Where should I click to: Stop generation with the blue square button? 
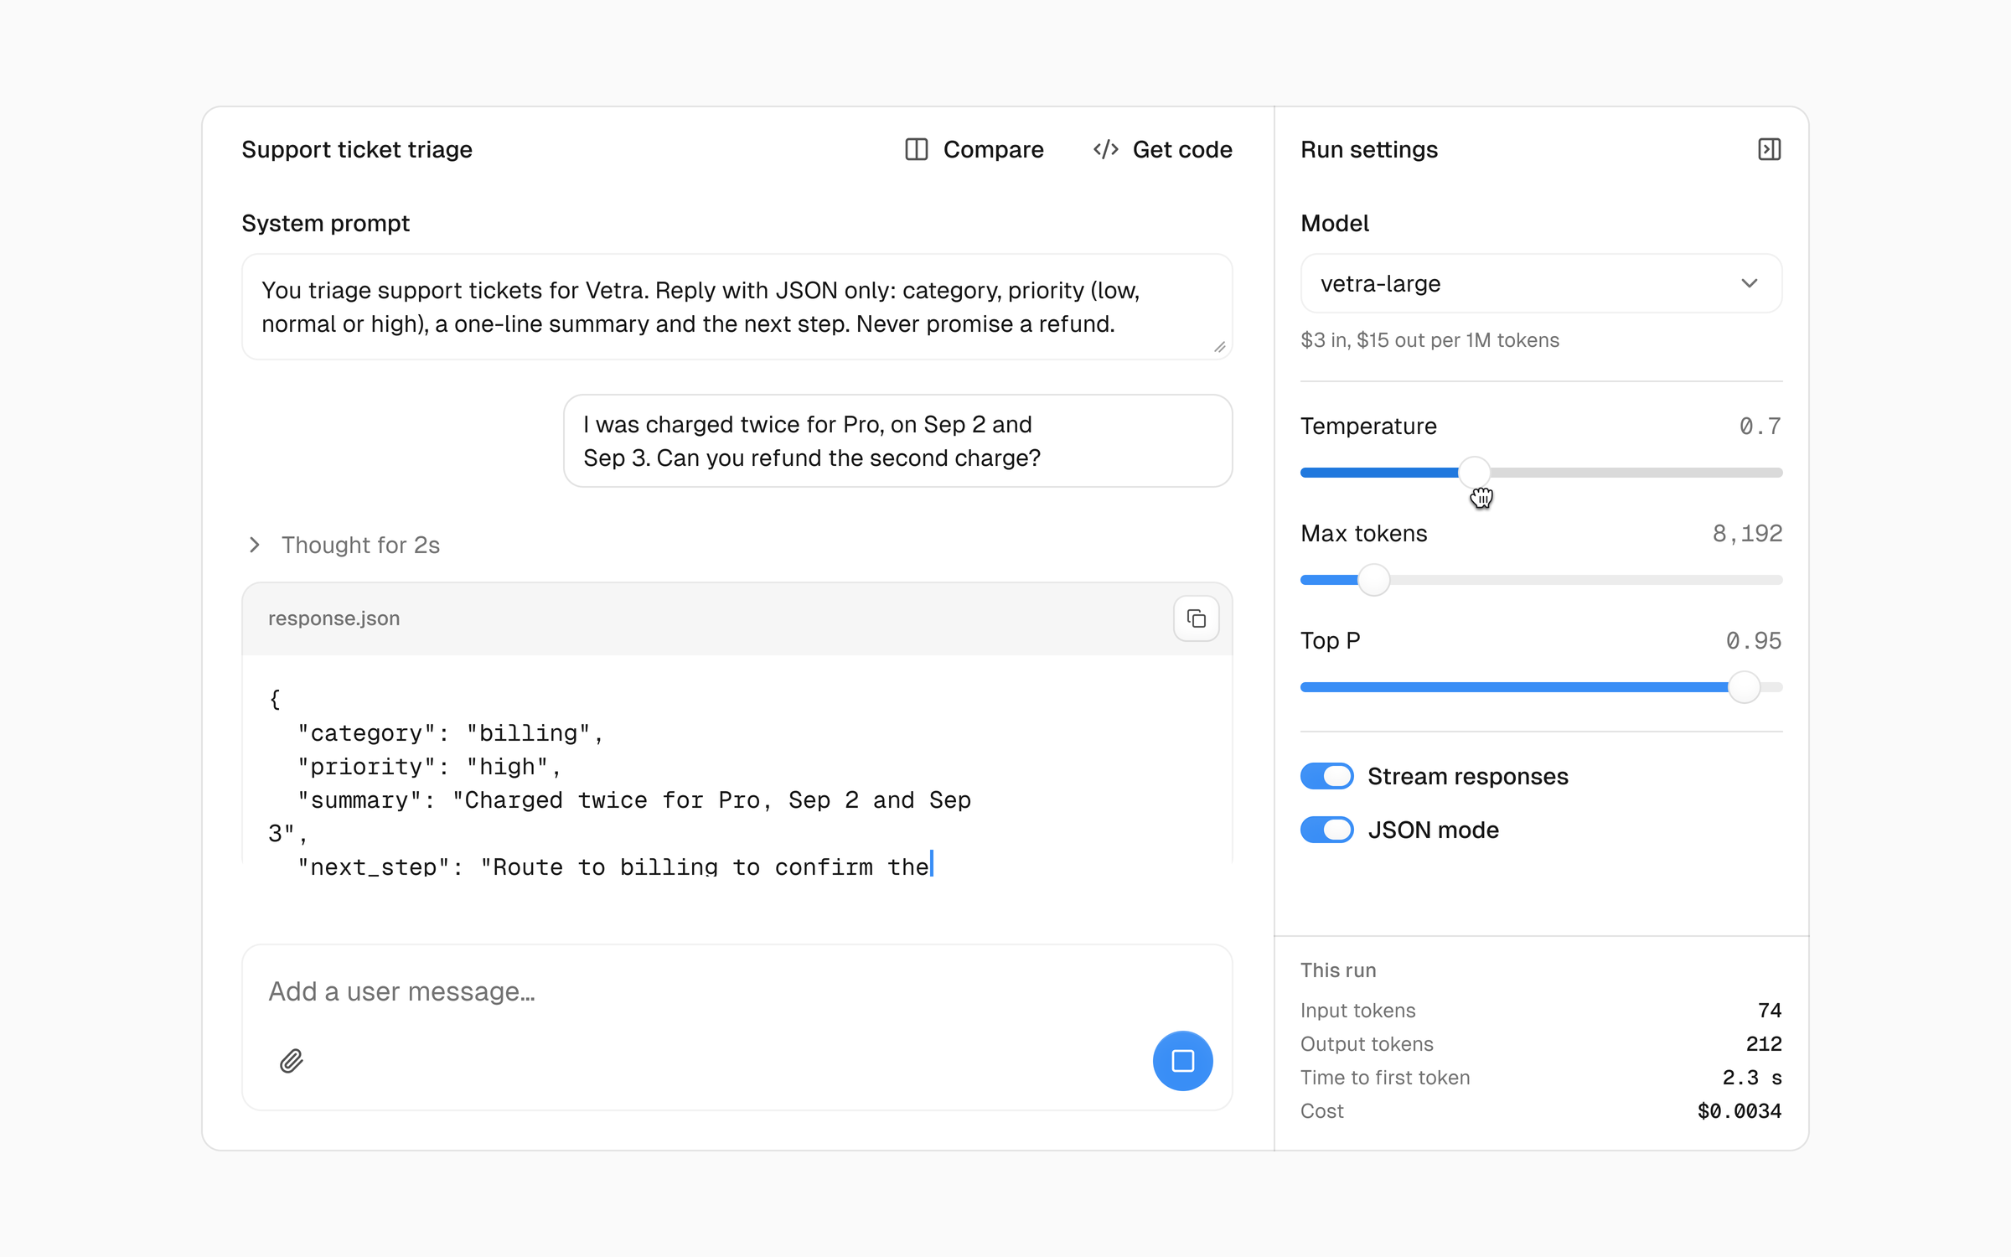pos(1182,1061)
